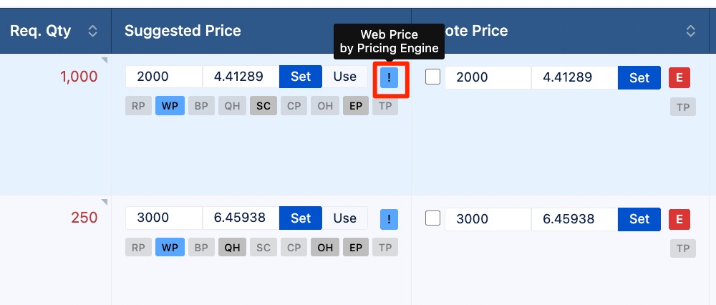Image resolution: width=716 pixels, height=305 pixels.
Task: Sort by the Quote Price column arrows
Action: pos(691,31)
